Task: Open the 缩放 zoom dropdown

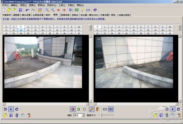Action: coord(83,116)
